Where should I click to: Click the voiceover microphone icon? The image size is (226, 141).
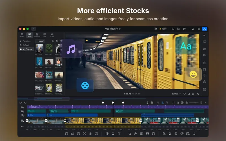coord(147,103)
